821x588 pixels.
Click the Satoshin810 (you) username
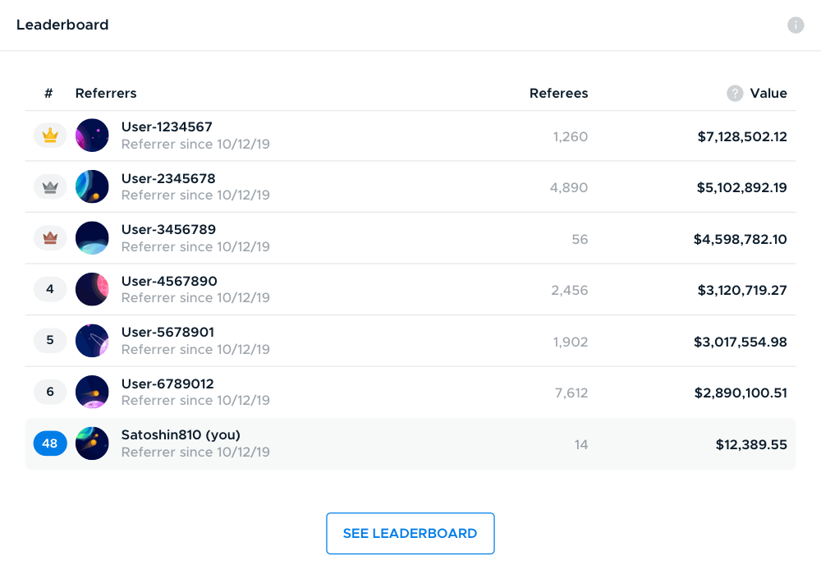click(x=181, y=435)
